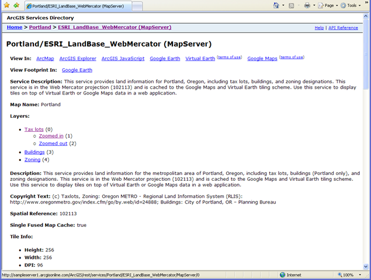Click the status bar URL text

tap(101, 275)
